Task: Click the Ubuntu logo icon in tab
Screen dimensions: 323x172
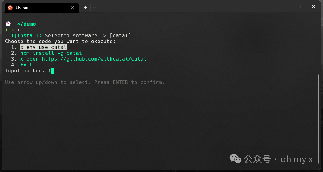Action: 10,8
